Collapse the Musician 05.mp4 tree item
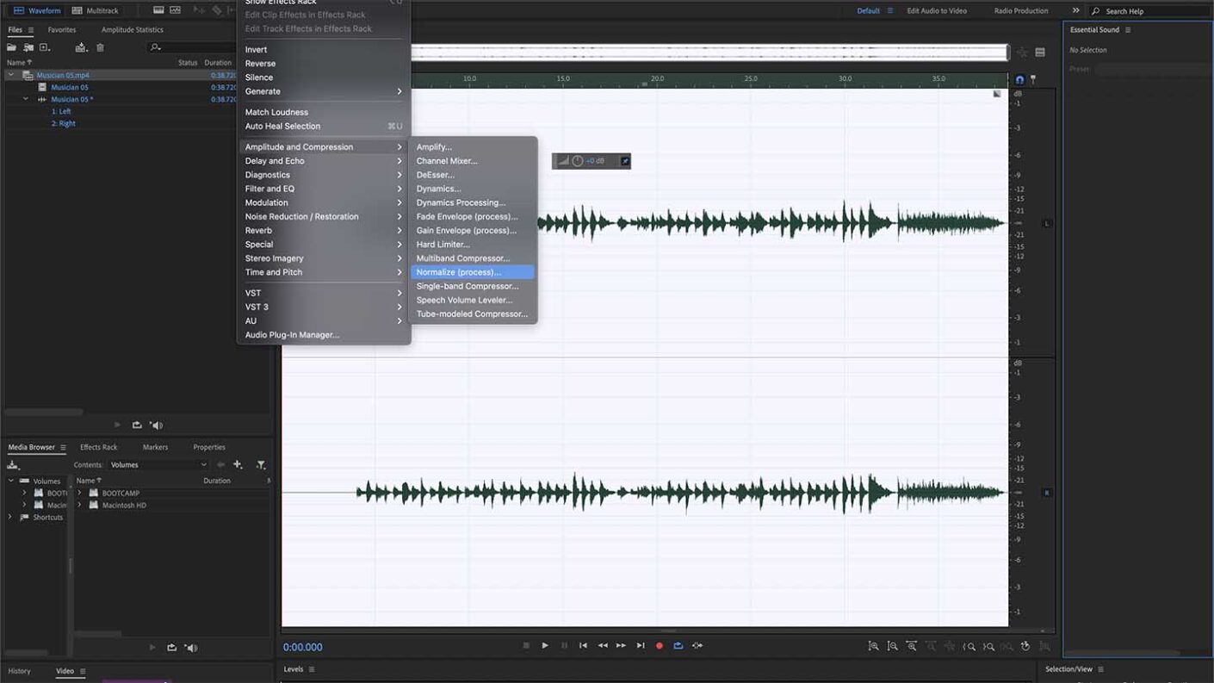 coord(11,75)
